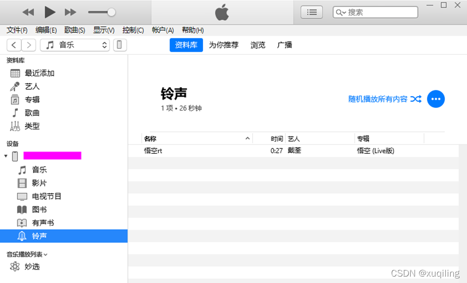Go back with the left arrow button
Viewport: 467px width, 283px height.
click(14, 45)
